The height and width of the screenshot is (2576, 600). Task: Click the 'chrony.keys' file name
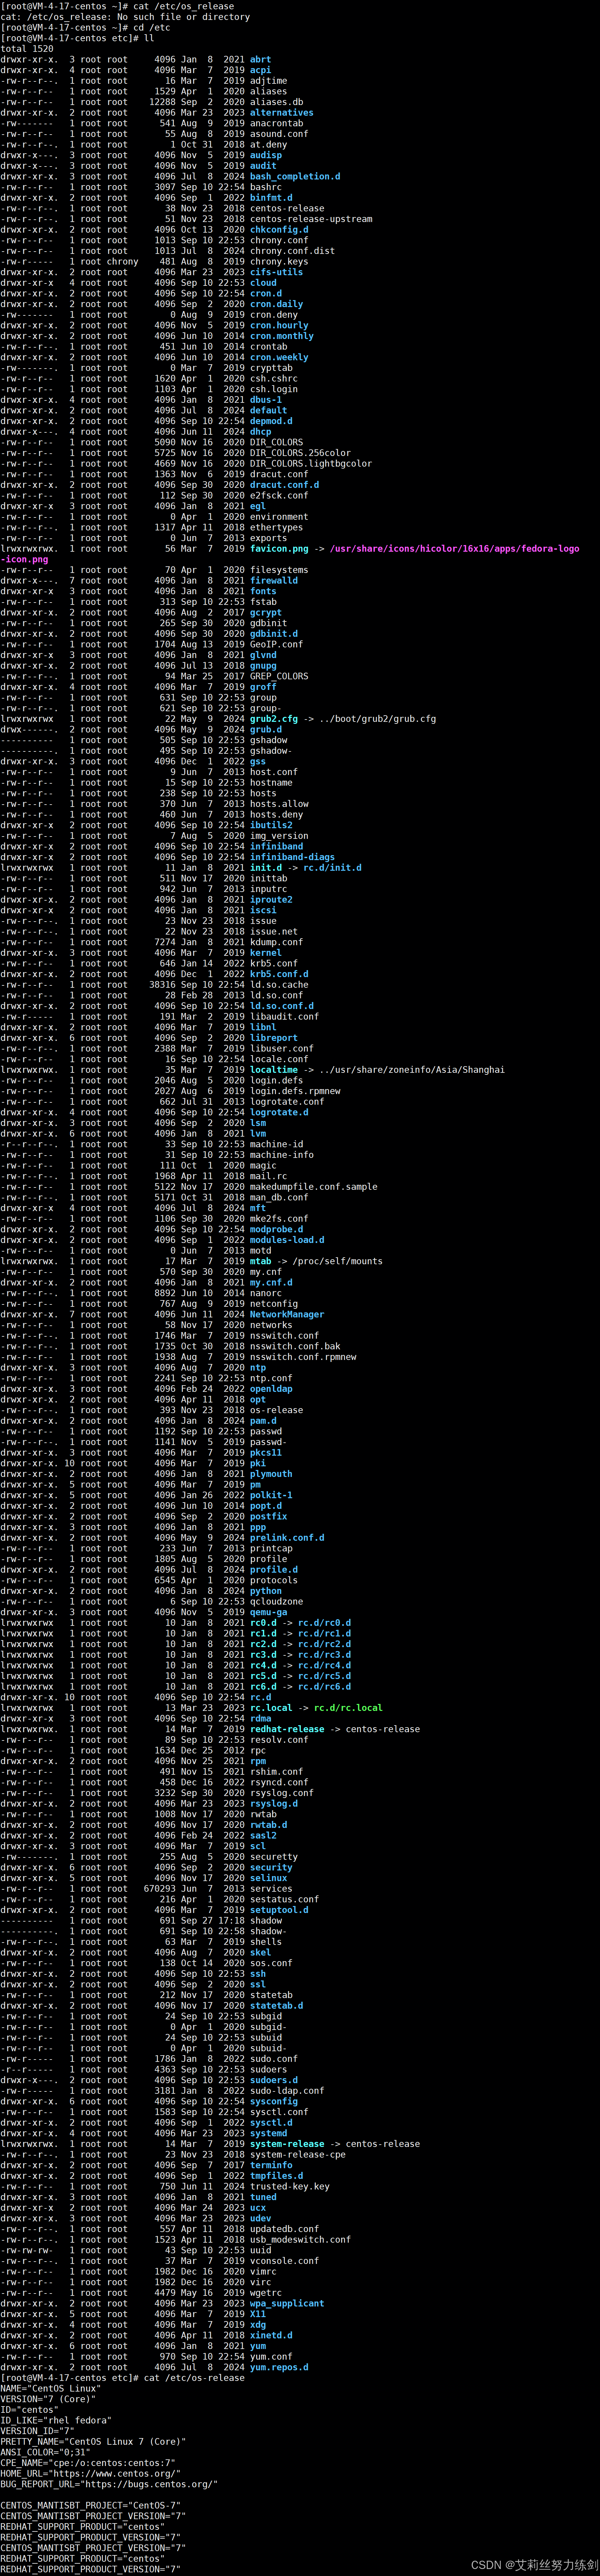(x=279, y=261)
